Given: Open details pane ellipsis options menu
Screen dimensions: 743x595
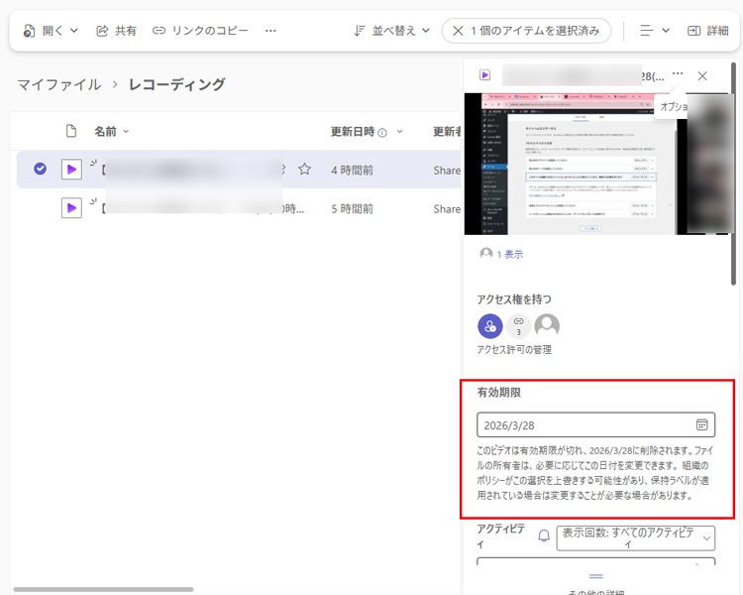Looking at the screenshot, I should tap(678, 73).
